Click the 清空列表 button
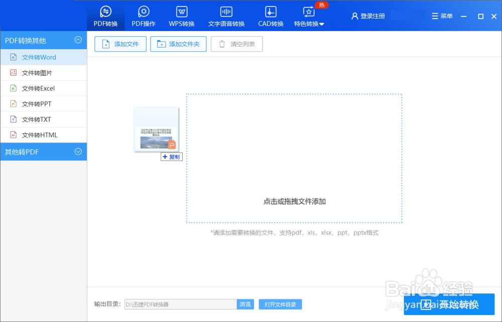 click(x=236, y=44)
